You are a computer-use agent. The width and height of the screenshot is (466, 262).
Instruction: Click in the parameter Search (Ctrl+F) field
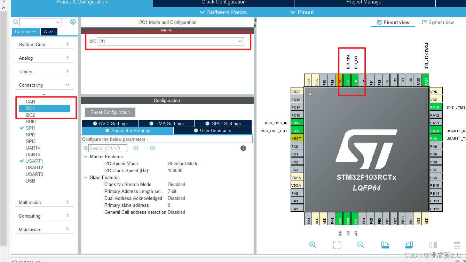108,148
